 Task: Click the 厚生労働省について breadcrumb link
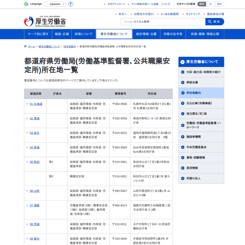click(x=49, y=47)
